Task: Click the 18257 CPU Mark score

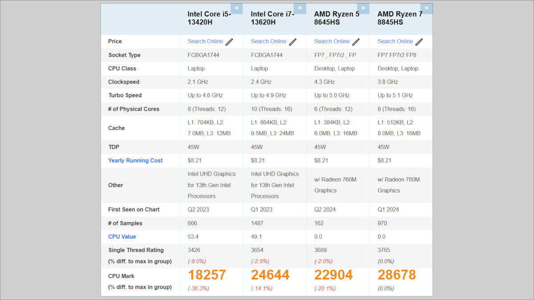Action: [x=206, y=275]
